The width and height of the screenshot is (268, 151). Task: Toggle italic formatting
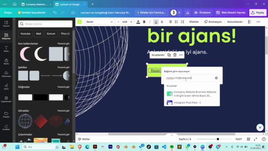(x=150, y=22)
